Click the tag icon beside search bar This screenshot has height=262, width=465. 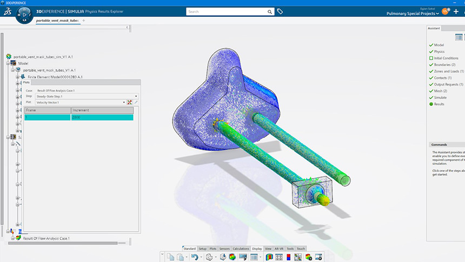pos(280,11)
